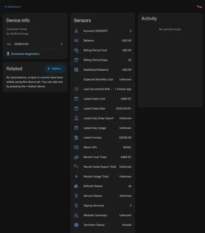This screenshot has height=233, width=205.
Task: Open the Refresh Status sensor
Action: tap(103, 186)
